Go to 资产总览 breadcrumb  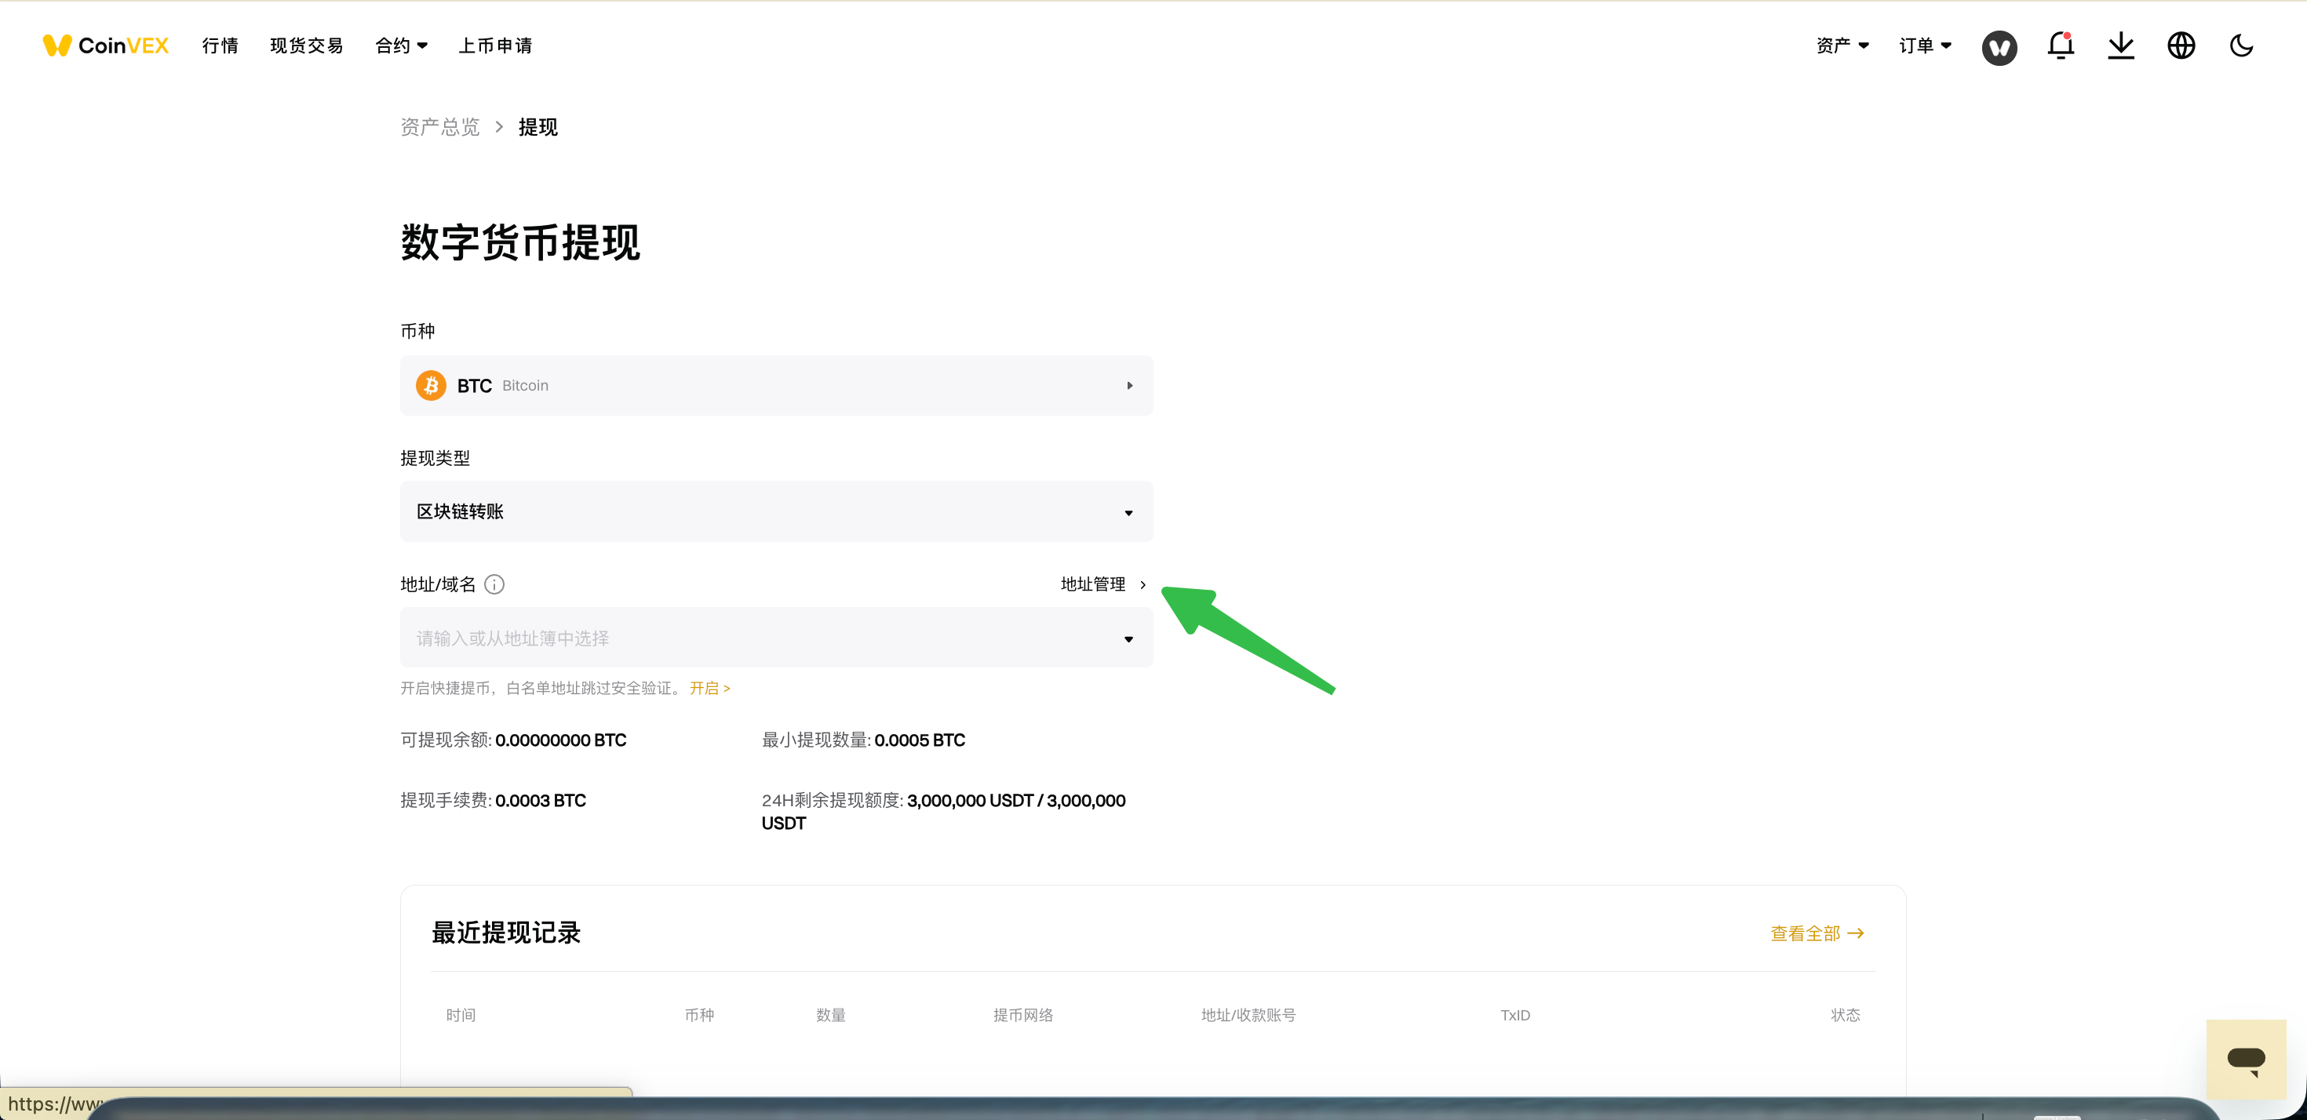tap(439, 127)
